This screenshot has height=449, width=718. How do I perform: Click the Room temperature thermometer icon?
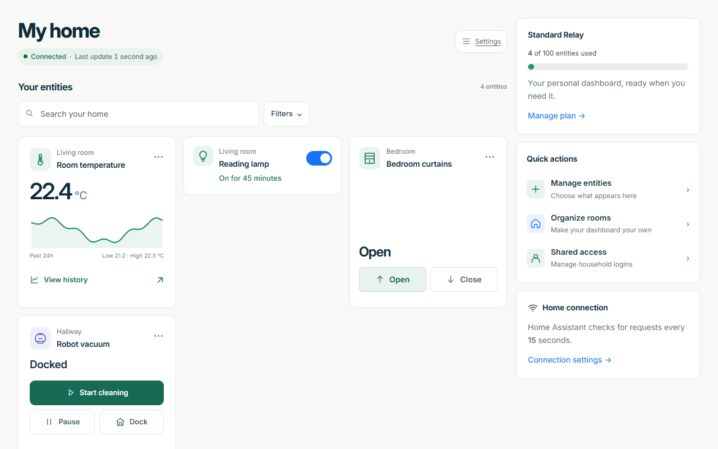[40, 159]
